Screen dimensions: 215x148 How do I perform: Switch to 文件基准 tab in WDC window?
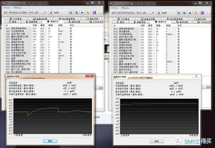pyautogui.click(x=15, y=19)
